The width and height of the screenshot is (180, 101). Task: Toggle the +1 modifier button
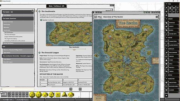click(13, 93)
